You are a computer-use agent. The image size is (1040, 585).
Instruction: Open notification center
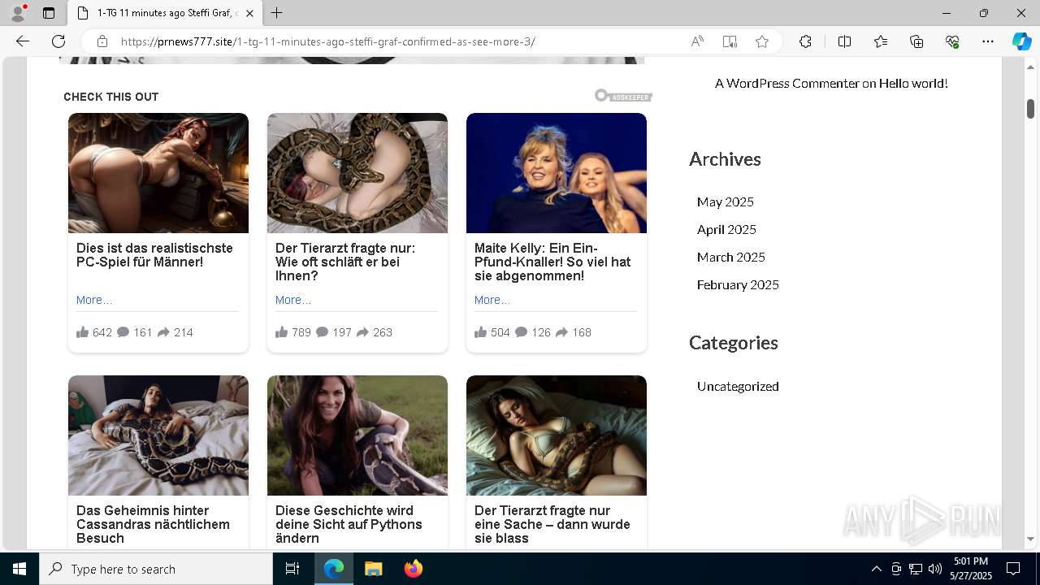(x=1013, y=569)
